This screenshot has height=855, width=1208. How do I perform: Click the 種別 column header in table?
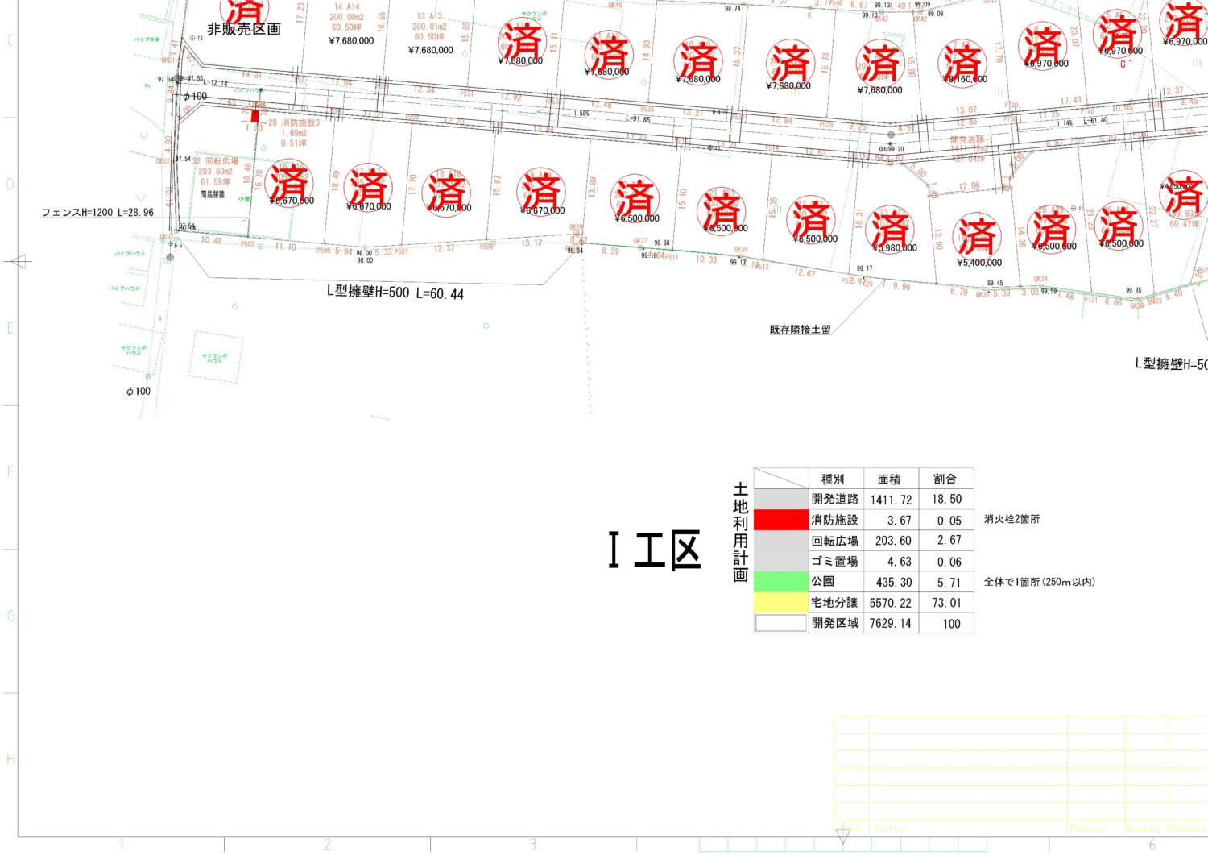(833, 479)
